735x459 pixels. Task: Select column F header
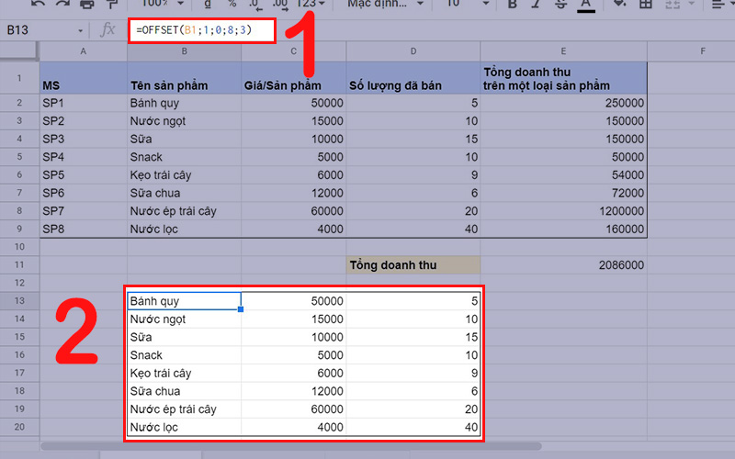click(x=692, y=51)
